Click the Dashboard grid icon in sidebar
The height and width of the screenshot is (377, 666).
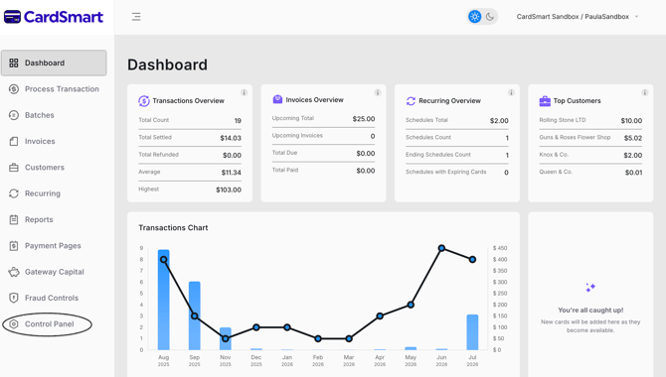[14, 63]
